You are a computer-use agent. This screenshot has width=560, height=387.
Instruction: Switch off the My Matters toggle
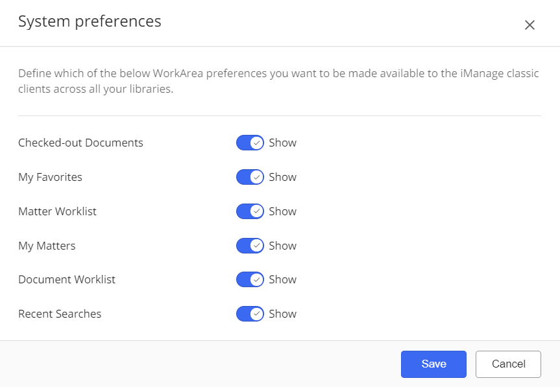pyautogui.click(x=250, y=246)
